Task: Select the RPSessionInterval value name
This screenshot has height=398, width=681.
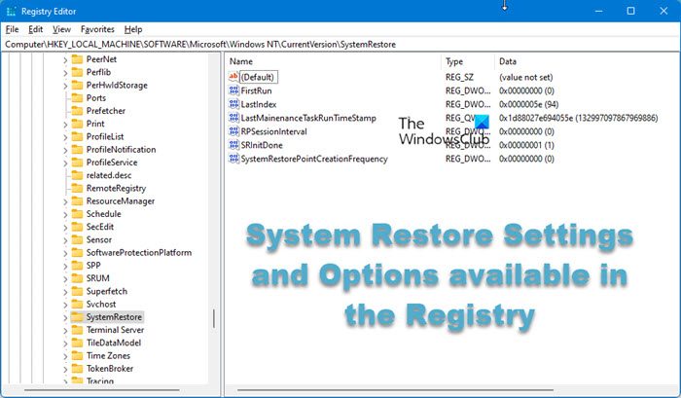Action: click(x=273, y=131)
